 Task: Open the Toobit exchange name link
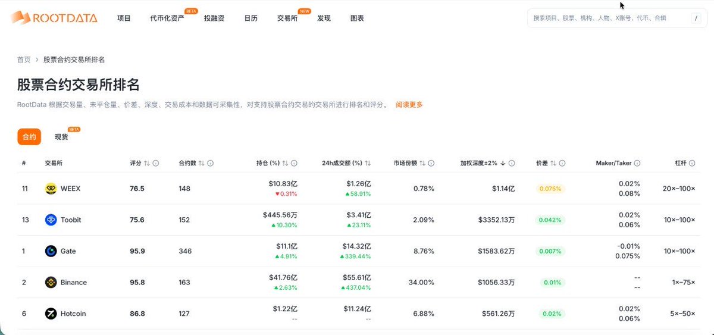point(71,220)
